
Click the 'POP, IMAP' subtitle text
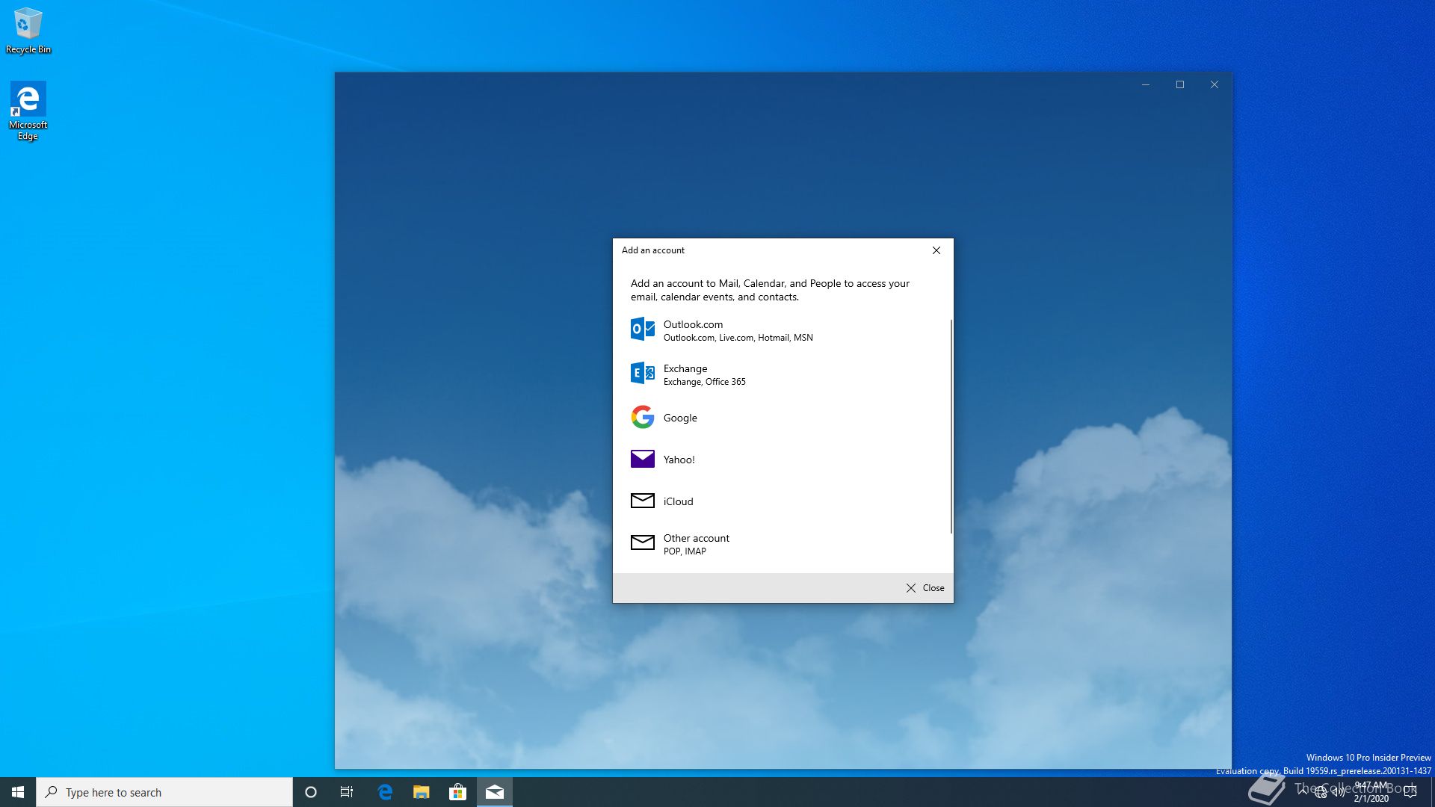pos(685,551)
